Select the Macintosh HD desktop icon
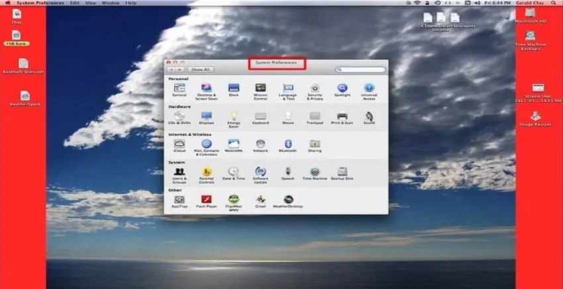This screenshot has width=563, height=289. tap(531, 16)
